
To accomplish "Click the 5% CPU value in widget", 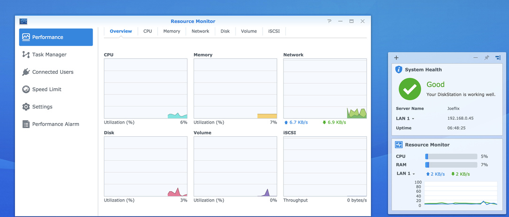I will [x=485, y=156].
